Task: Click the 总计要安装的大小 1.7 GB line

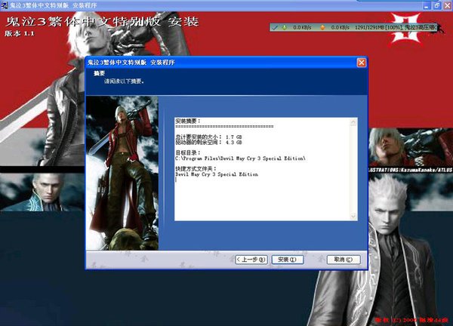Action: click(208, 137)
